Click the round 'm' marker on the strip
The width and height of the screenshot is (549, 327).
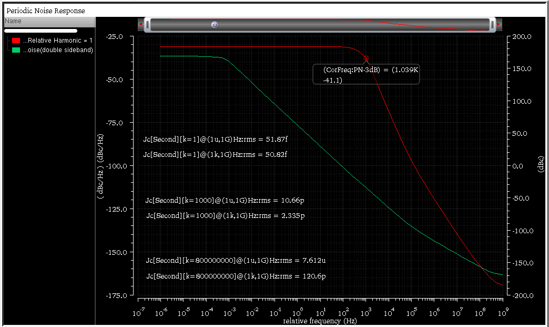214,25
